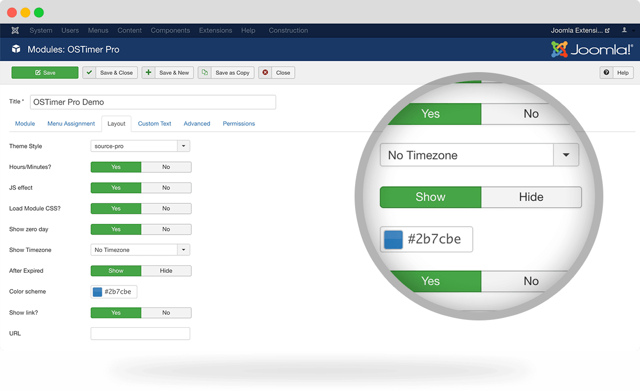The width and height of the screenshot is (640, 391).
Task: Click the module cube icon beside Modules: OSTimer Pro
Action: tap(16, 49)
